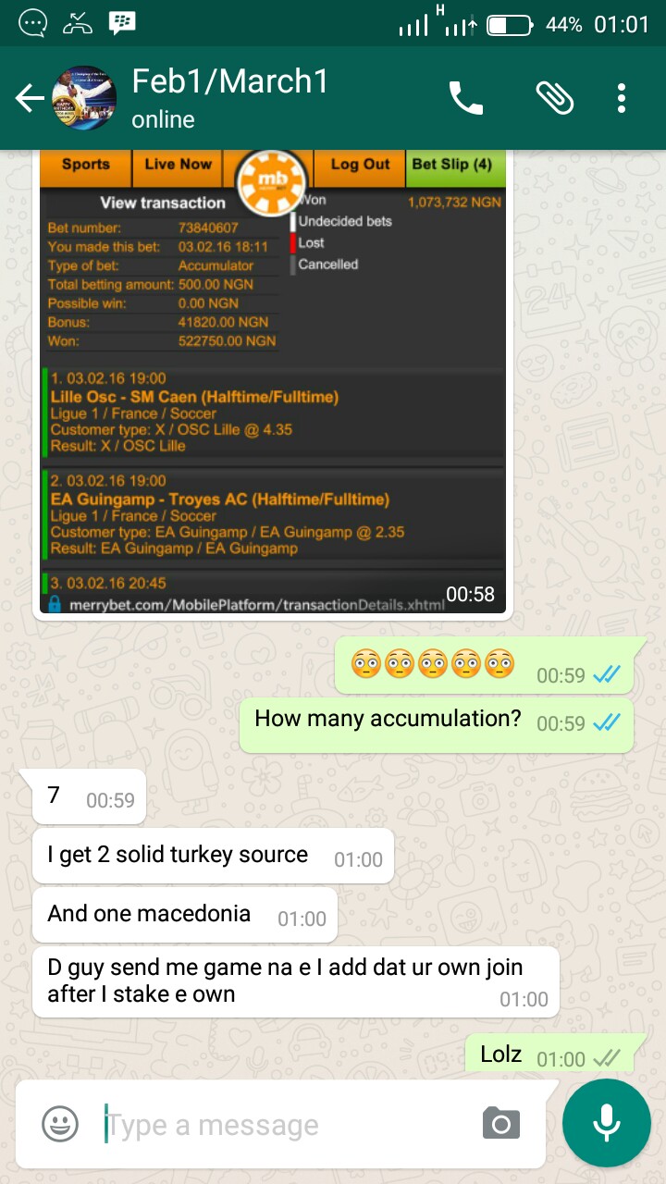Tap the back arrow in chat header
666x1184 pixels.
pos(29,98)
